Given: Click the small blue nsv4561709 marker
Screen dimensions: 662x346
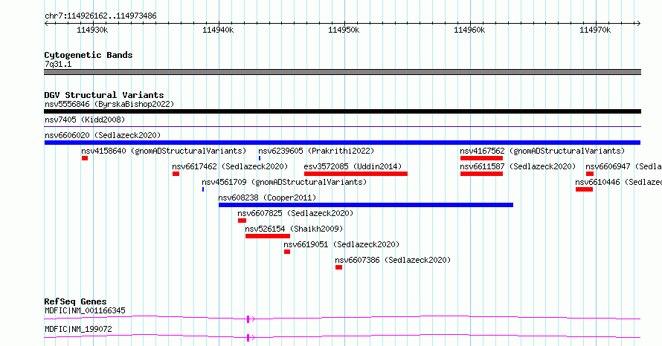Looking at the screenshot, I should point(203,189).
